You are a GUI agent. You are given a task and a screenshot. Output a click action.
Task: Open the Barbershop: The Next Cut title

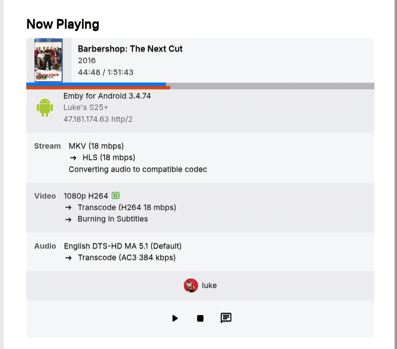click(x=130, y=49)
